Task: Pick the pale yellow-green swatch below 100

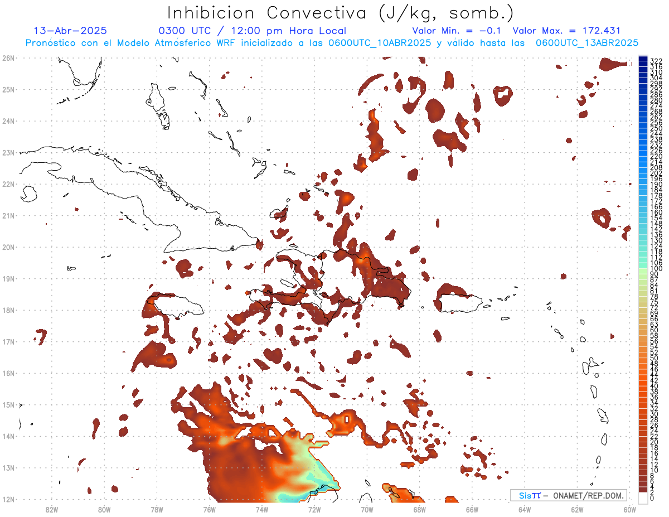Action: click(643, 272)
